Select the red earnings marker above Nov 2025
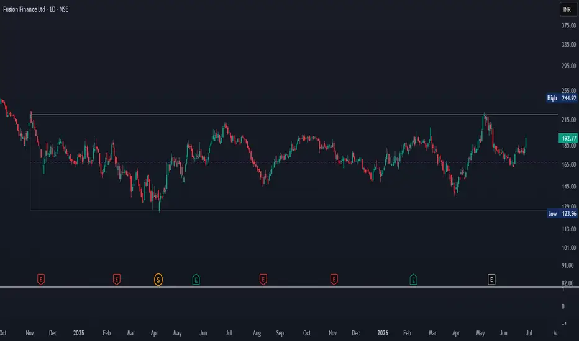 pyautogui.click(x=334, y=280)
